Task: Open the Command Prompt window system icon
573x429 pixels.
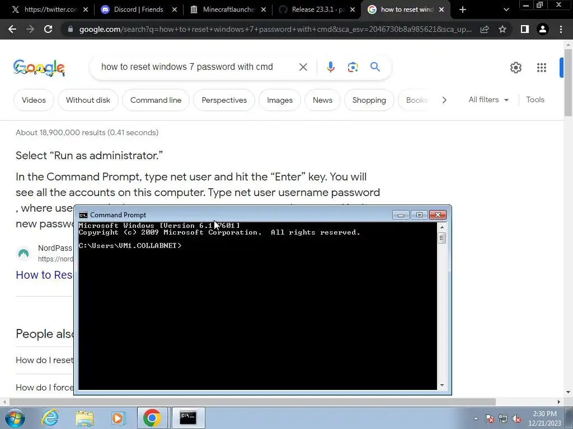Action: (x=83, y=215)
